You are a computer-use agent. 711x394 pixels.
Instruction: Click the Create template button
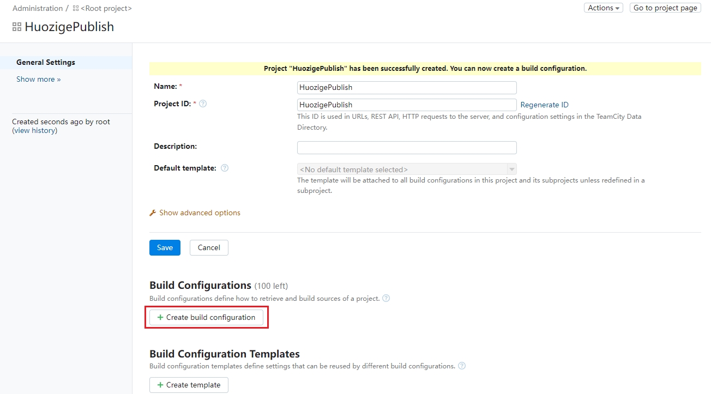189,385
